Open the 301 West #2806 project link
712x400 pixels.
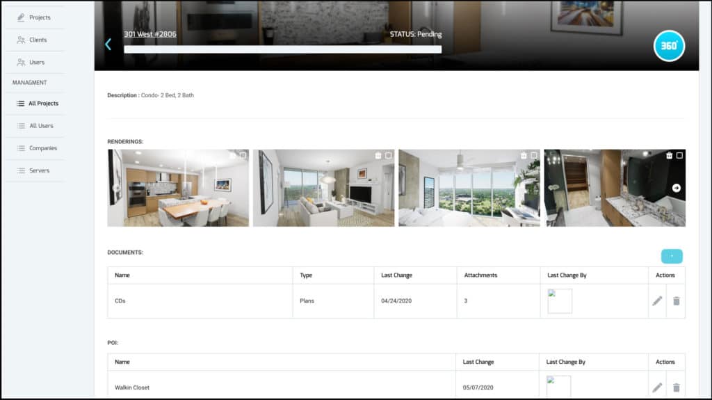pos(150,34)
